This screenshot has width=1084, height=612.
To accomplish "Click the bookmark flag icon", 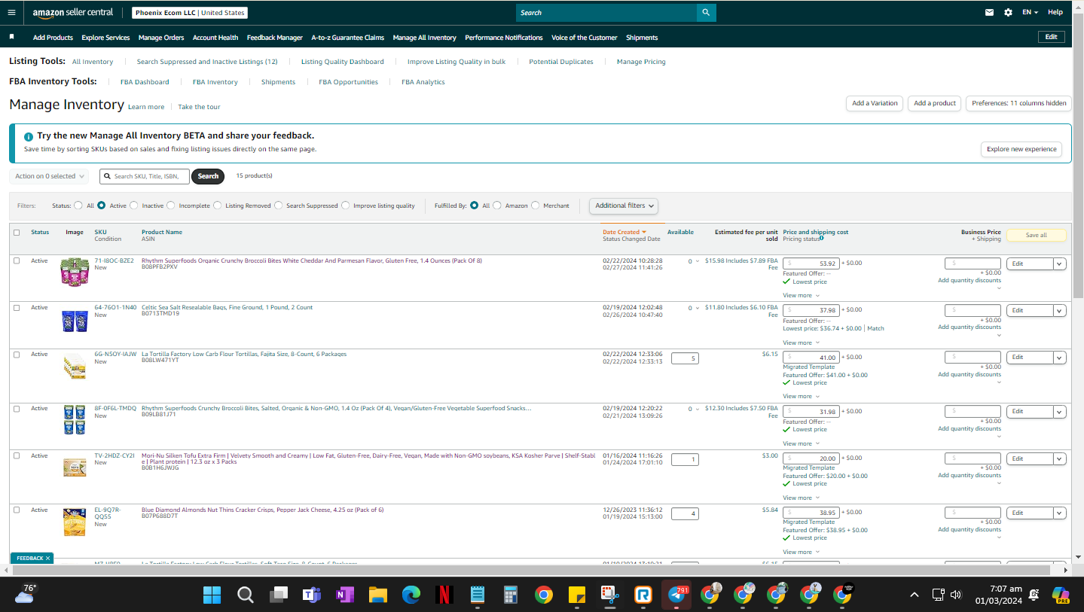I will (11, 37).
